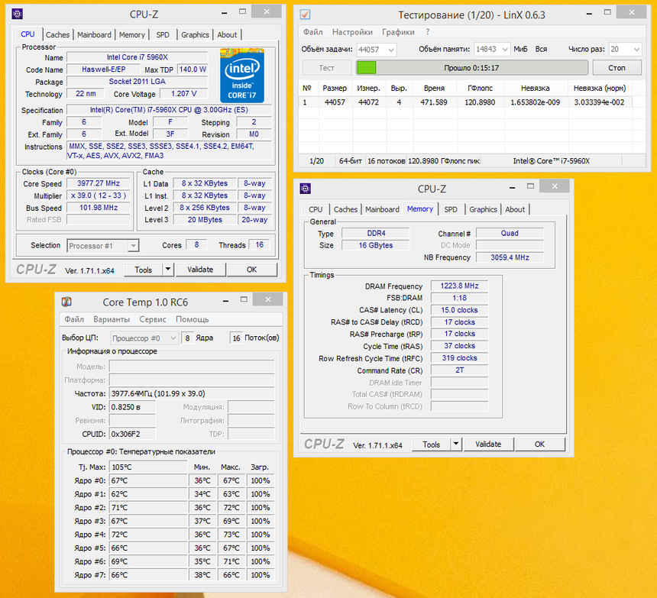The width and height of the screenshot is (657, 598).
Task: Open the Выбор ЦП processor dropdown in Core Temp
Action: click(145, 338)
